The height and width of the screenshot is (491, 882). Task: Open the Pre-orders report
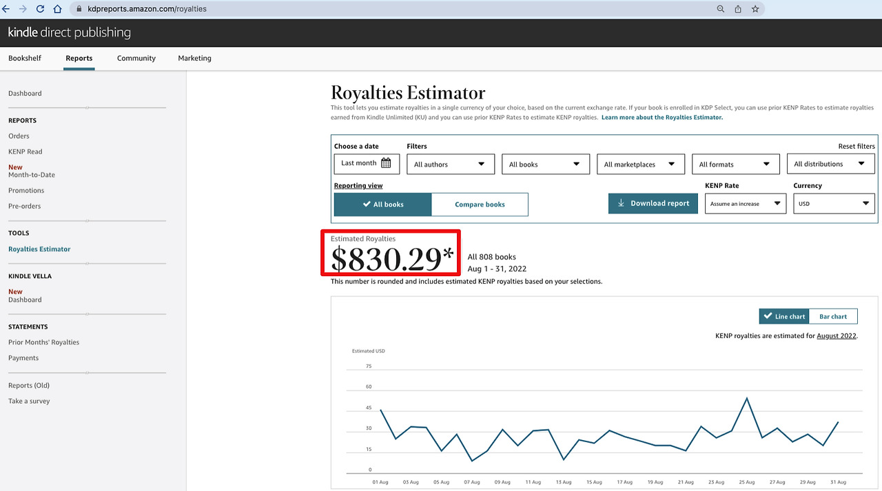(24, 206)
